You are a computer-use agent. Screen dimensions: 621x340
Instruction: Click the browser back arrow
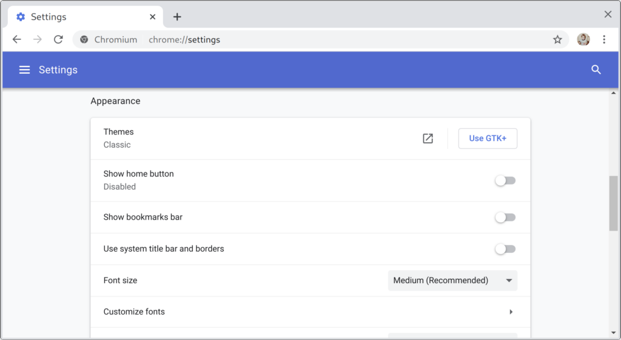tap(16, 39)
